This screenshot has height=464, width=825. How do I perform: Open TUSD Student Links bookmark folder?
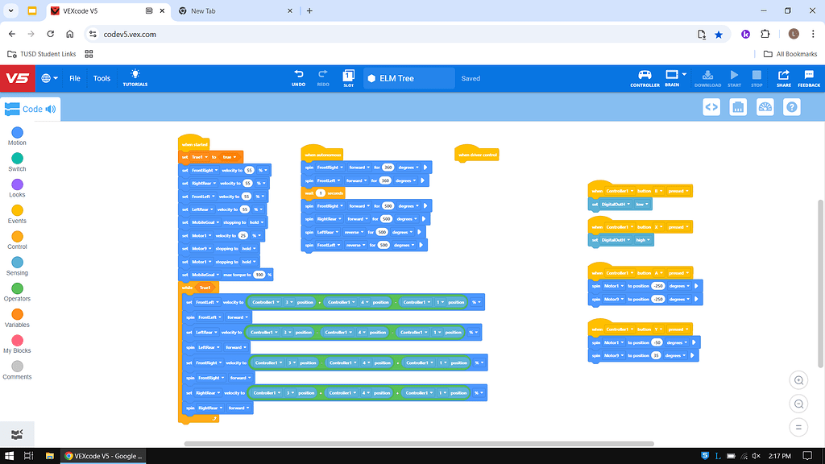point(42,54)
